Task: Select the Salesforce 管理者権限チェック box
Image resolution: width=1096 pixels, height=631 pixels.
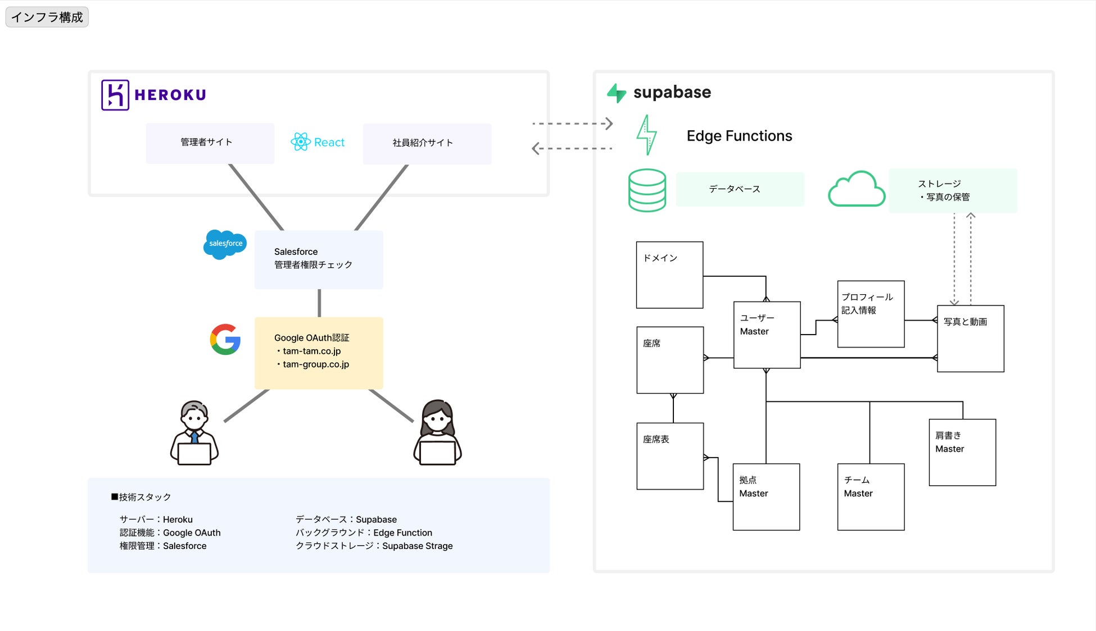Action: point(319,259)
